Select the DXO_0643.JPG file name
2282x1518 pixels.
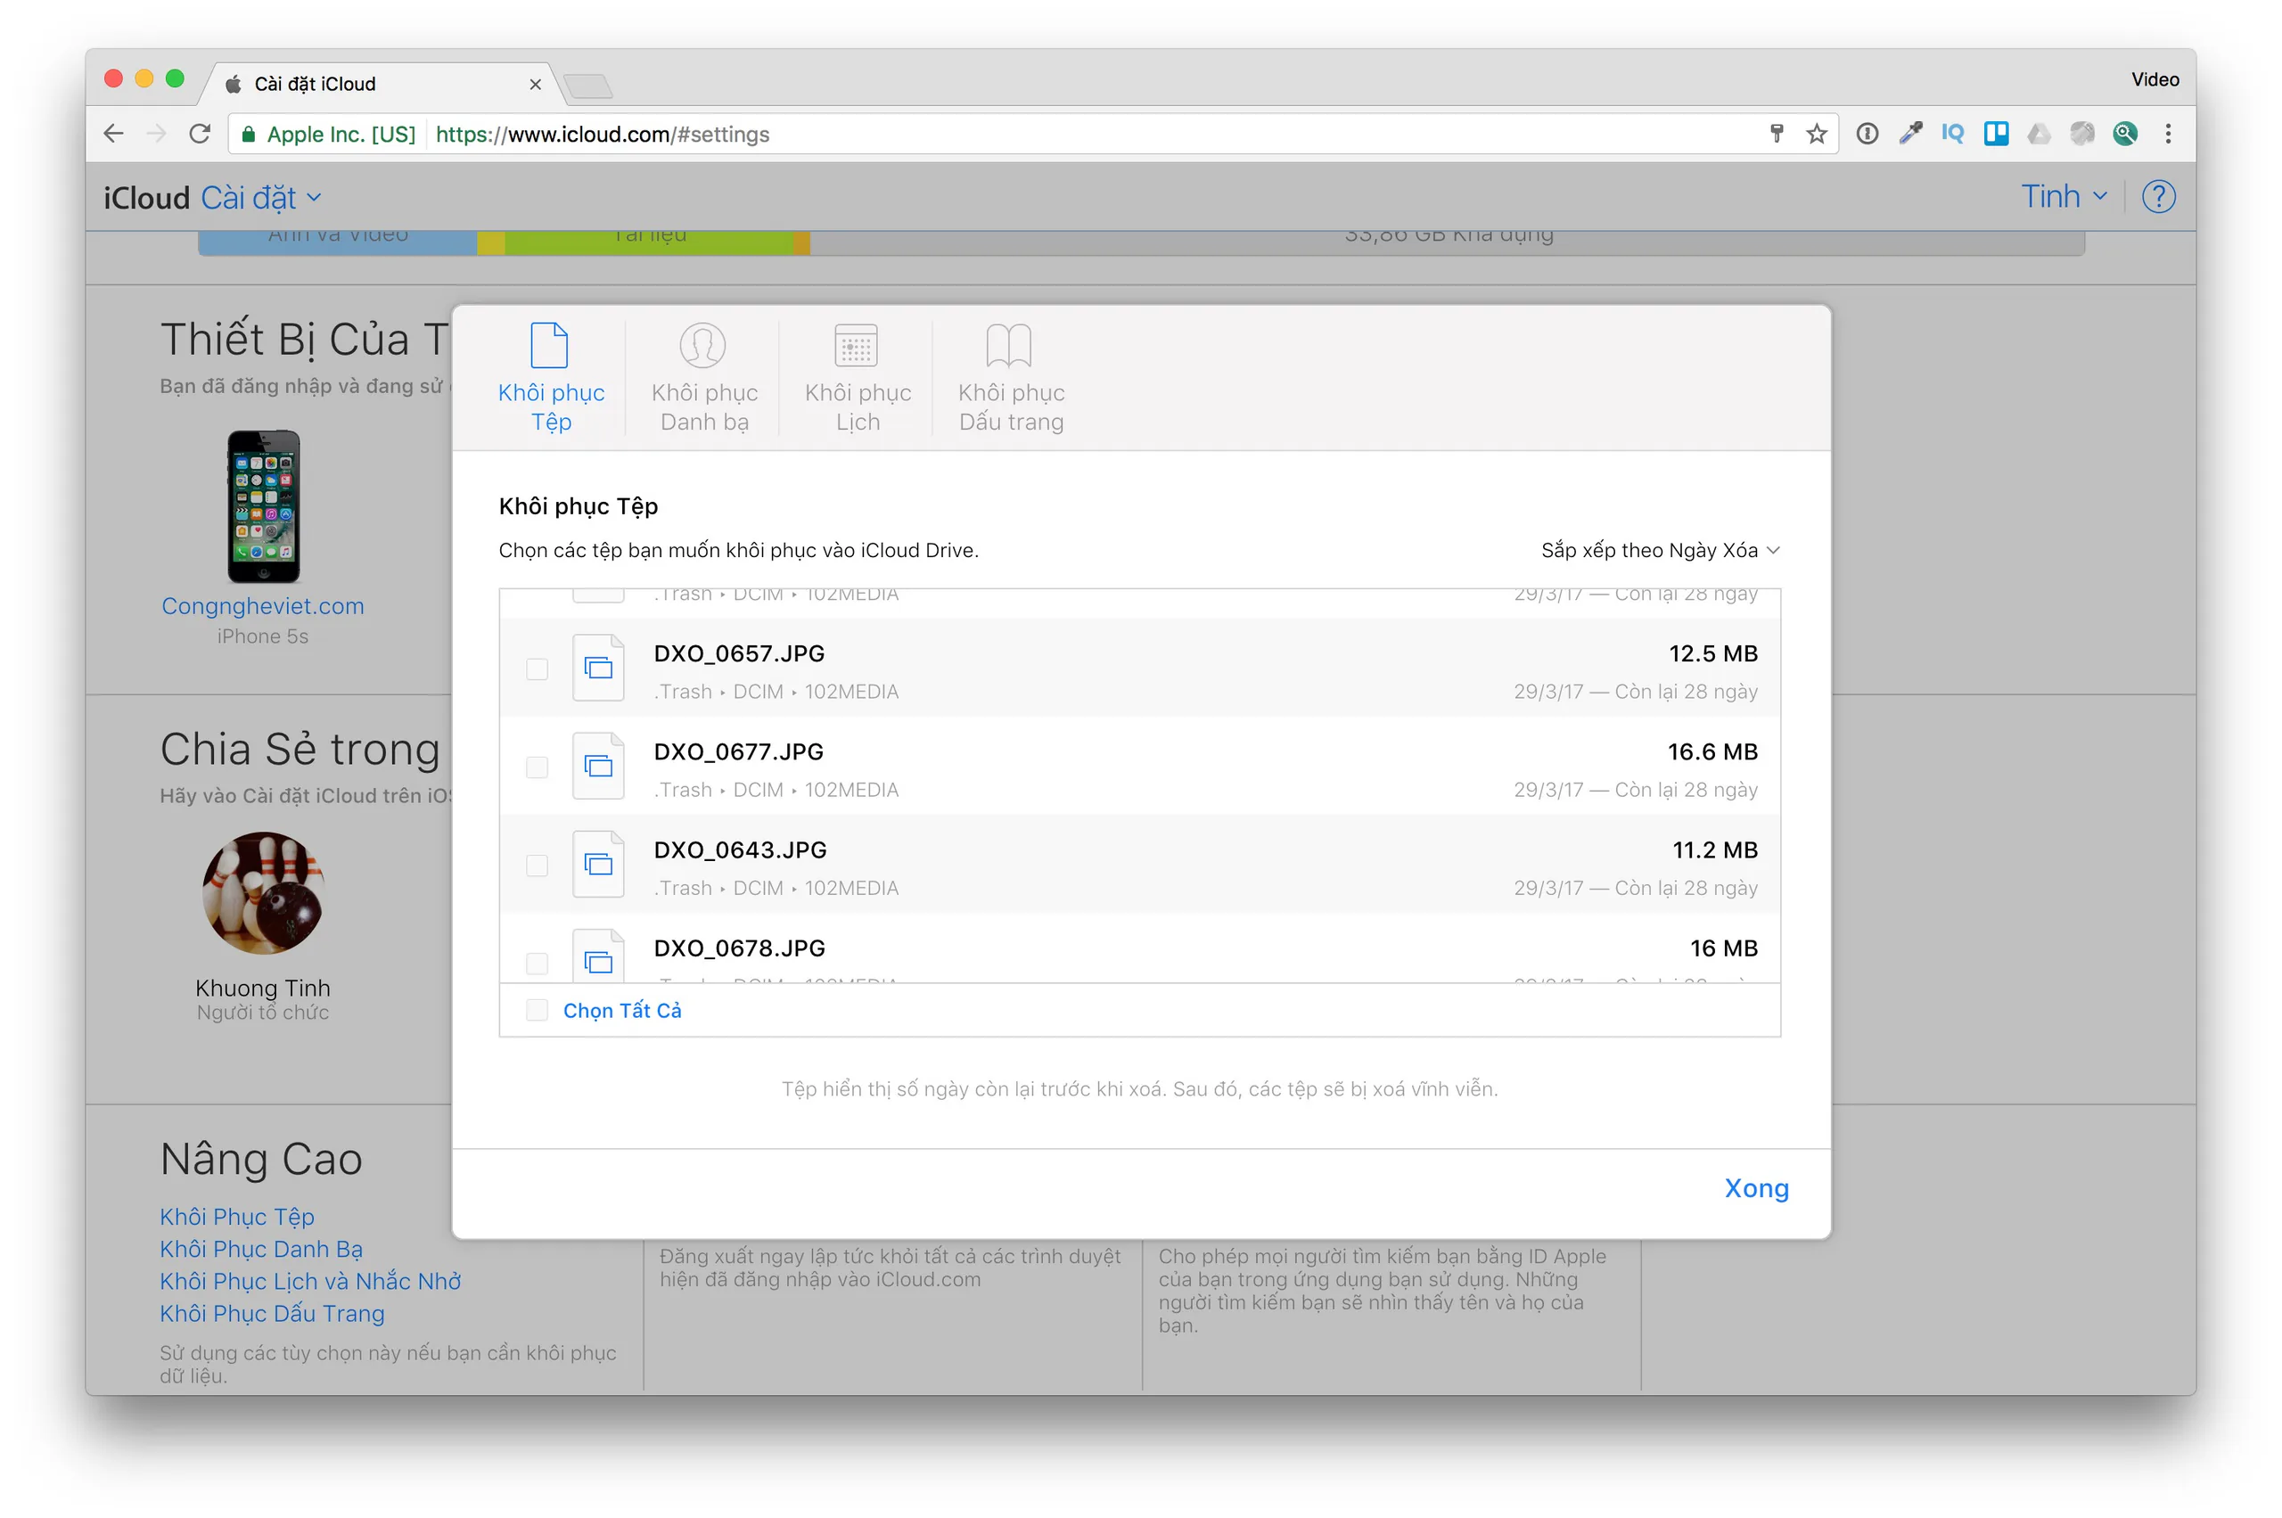(740, 850)
